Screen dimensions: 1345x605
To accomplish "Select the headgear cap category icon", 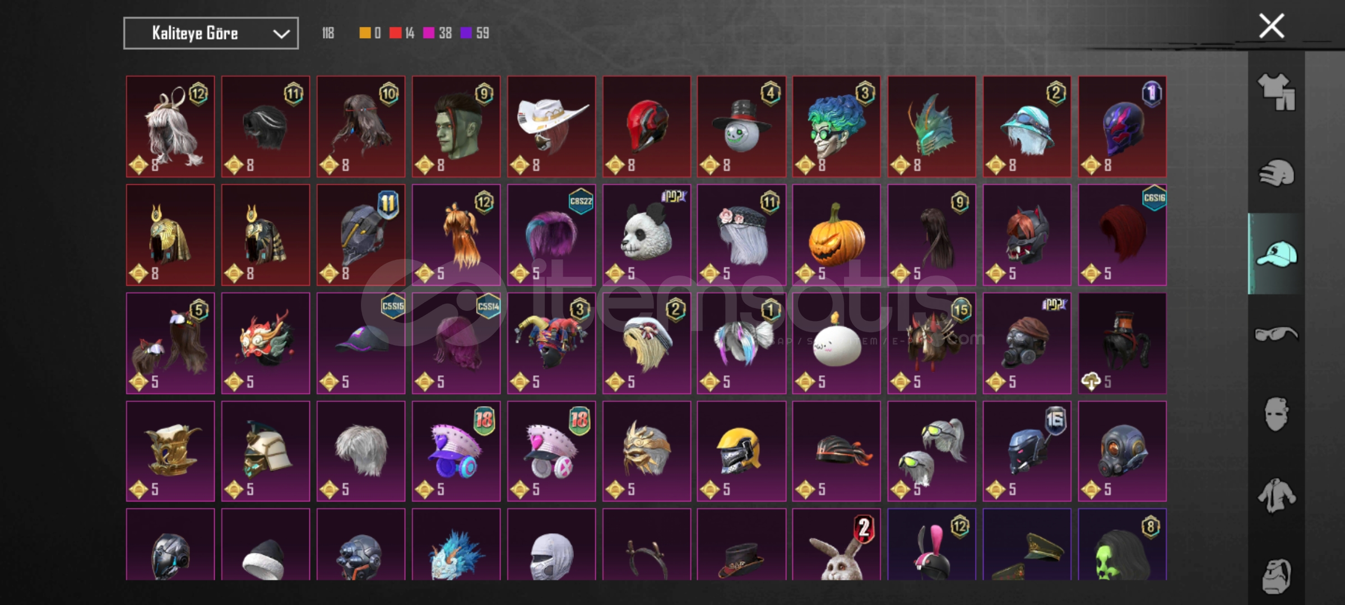I will point(1276,254).
